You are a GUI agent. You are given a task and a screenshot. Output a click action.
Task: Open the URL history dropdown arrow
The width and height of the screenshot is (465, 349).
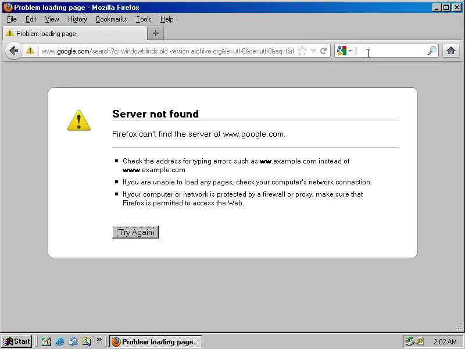pos(313,51)
